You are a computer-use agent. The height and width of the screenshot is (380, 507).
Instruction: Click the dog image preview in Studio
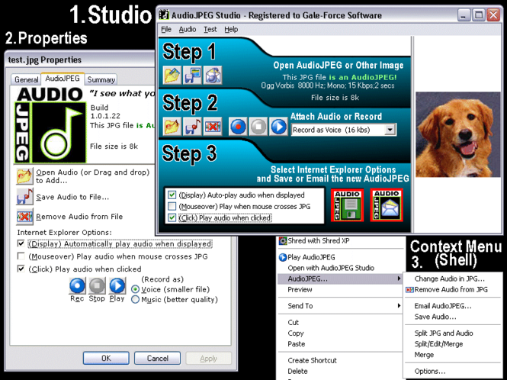(x=457, y=134)
